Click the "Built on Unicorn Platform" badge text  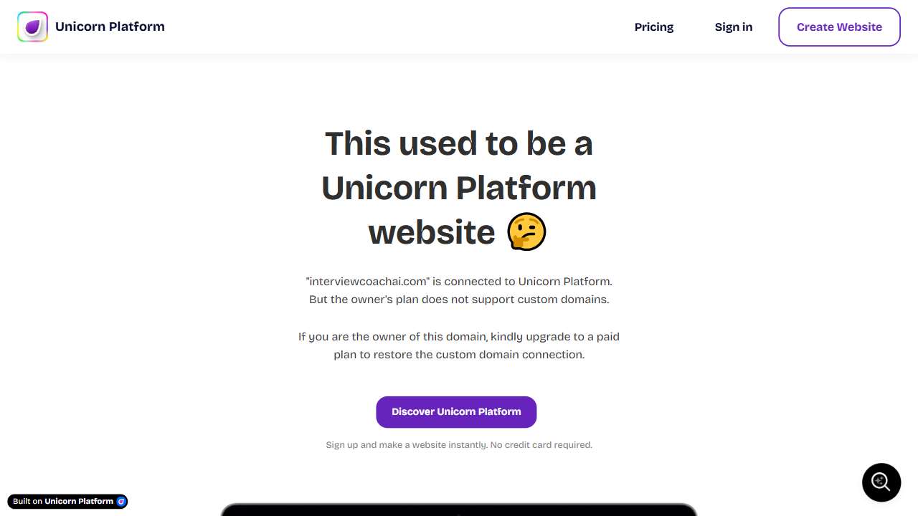63,502
